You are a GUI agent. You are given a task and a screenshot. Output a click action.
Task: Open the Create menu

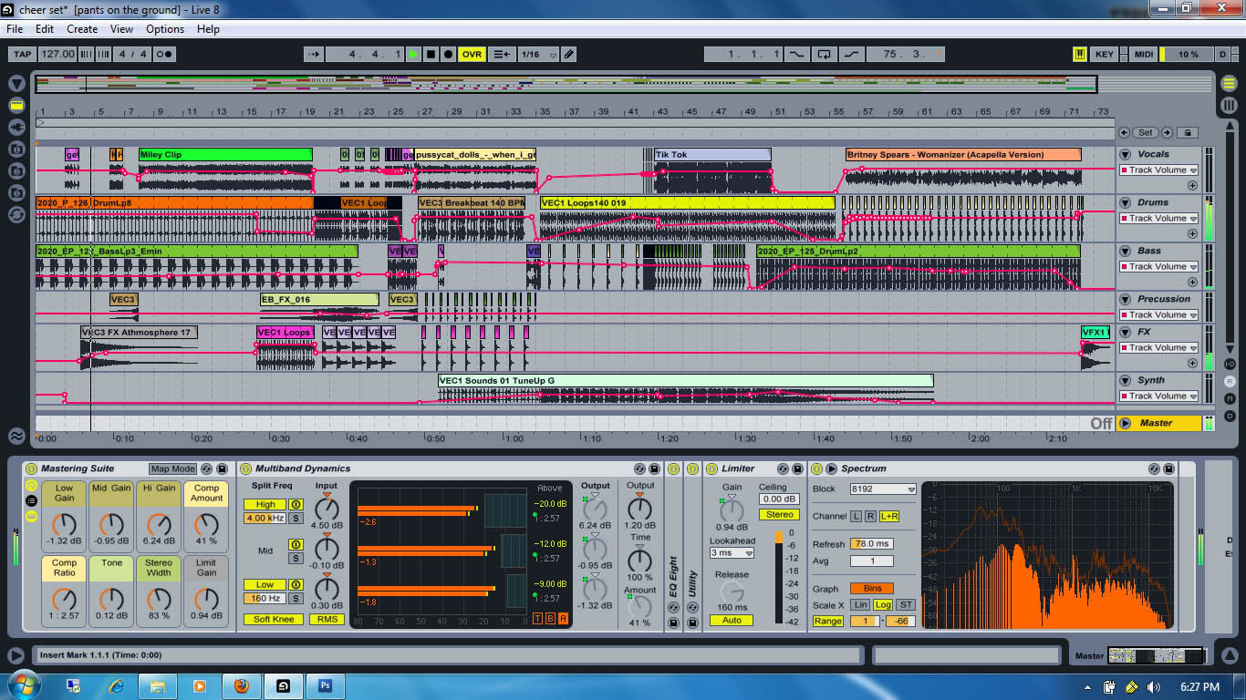click(x=82, y=28)
